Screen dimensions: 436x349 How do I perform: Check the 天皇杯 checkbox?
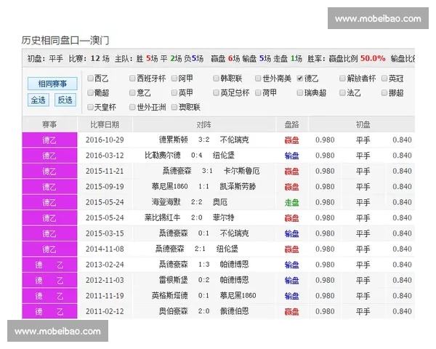[x=90, y=107]
